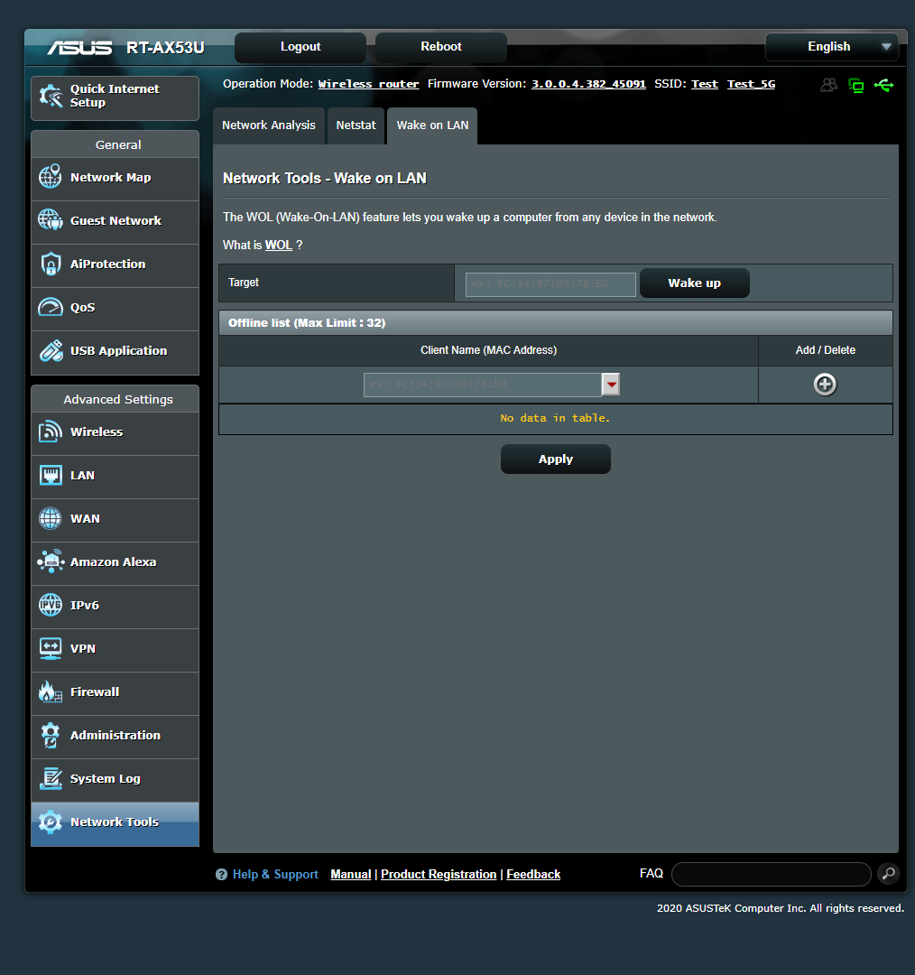Screen dimensions: 915x975
Task: Click the green network clients status icon
Action: [x=856, y=85]
